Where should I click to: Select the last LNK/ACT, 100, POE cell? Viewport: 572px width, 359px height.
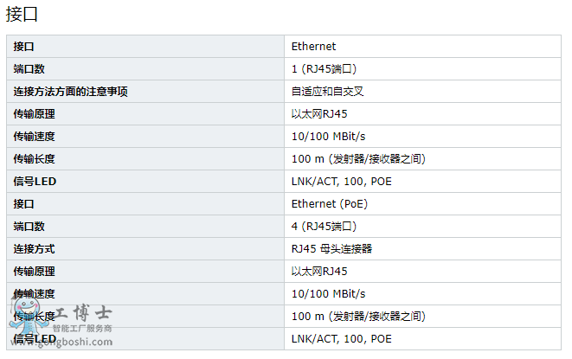(x=422, y=339)
